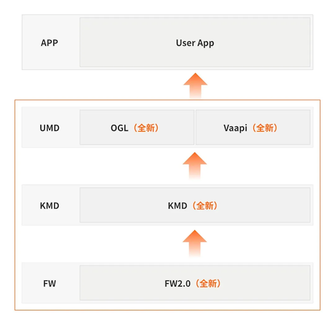This screenshot has height=325, width=335.
Task: Click the User App text
Action: tap(195, 43)
